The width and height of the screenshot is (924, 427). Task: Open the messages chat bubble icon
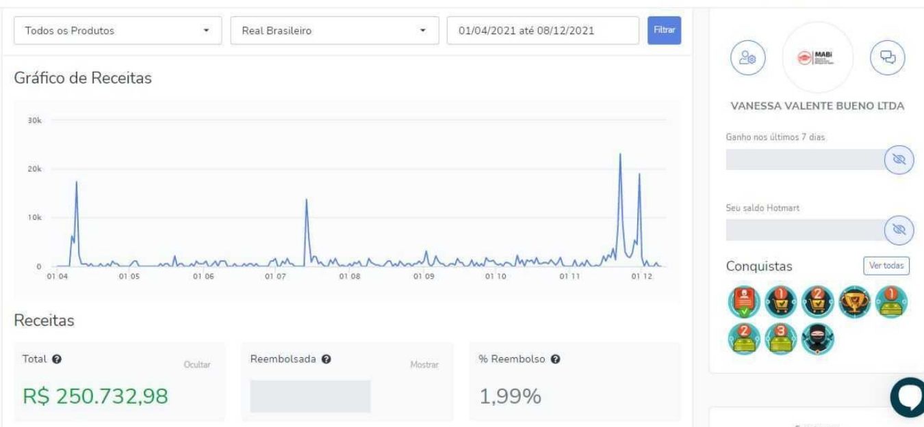(x=887, y=58)
